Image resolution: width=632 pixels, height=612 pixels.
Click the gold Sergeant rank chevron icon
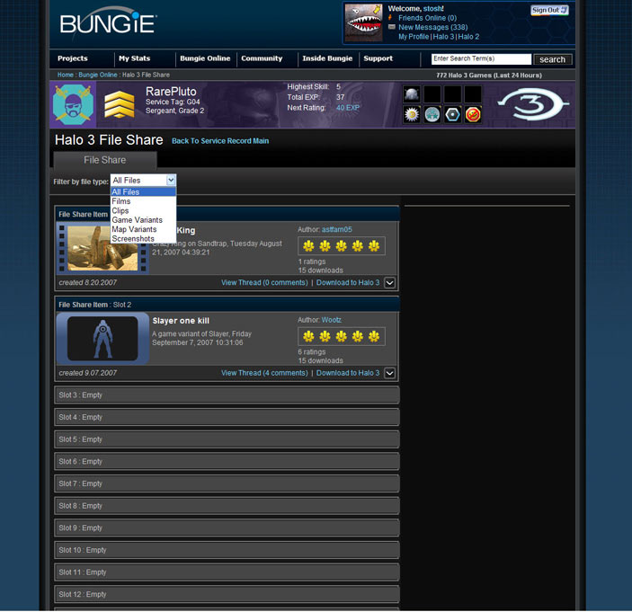120,104
